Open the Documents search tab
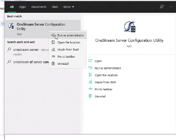 39,7
